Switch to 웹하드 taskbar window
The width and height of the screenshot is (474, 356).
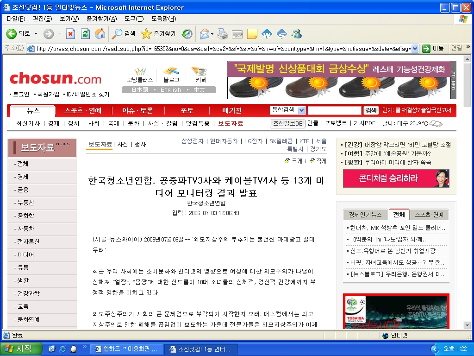(127, 349)
